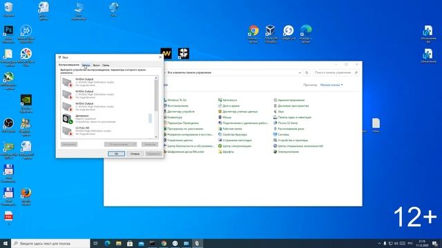Open the Звуки tab in Sound dialog
The height and width of the screenshot is (248, 442).
pos(96,65)
